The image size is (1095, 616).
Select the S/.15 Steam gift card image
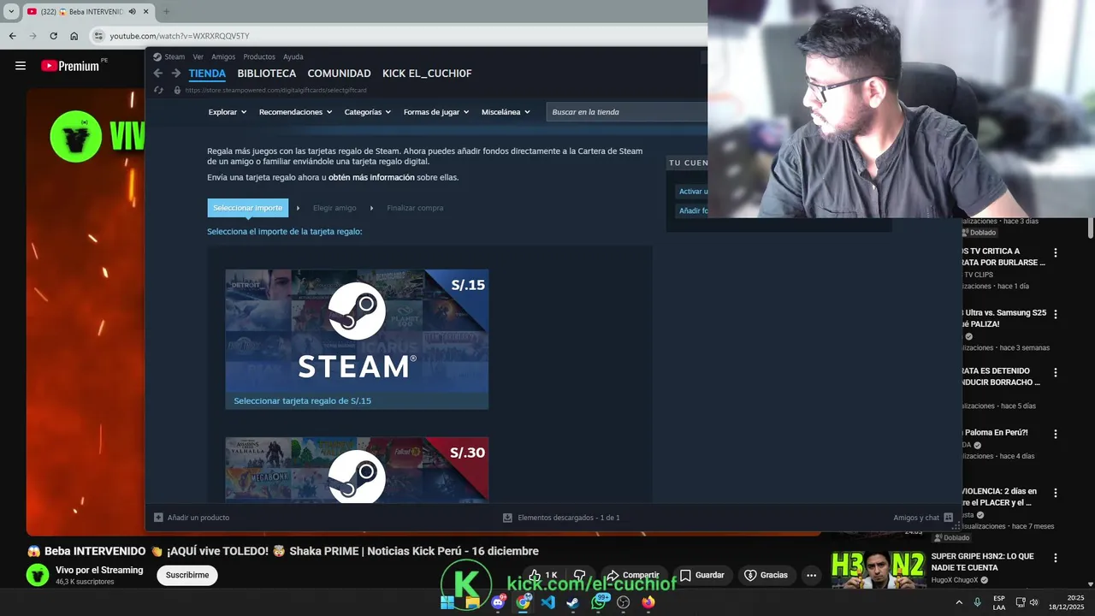click(357, 330)
